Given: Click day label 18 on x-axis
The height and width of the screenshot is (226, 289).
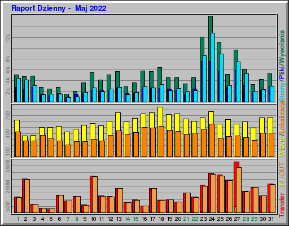Looking at the screenshot, I should point(161,219).
